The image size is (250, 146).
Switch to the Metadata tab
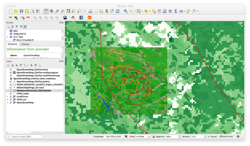point(12,44)
